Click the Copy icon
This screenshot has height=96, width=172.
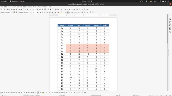click(21, 9)
